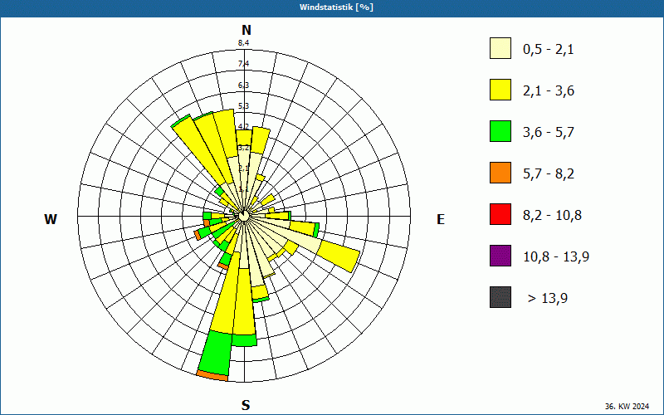Click the purple 10,8 - 13,9 legend swatch

(x=500, y=256)
